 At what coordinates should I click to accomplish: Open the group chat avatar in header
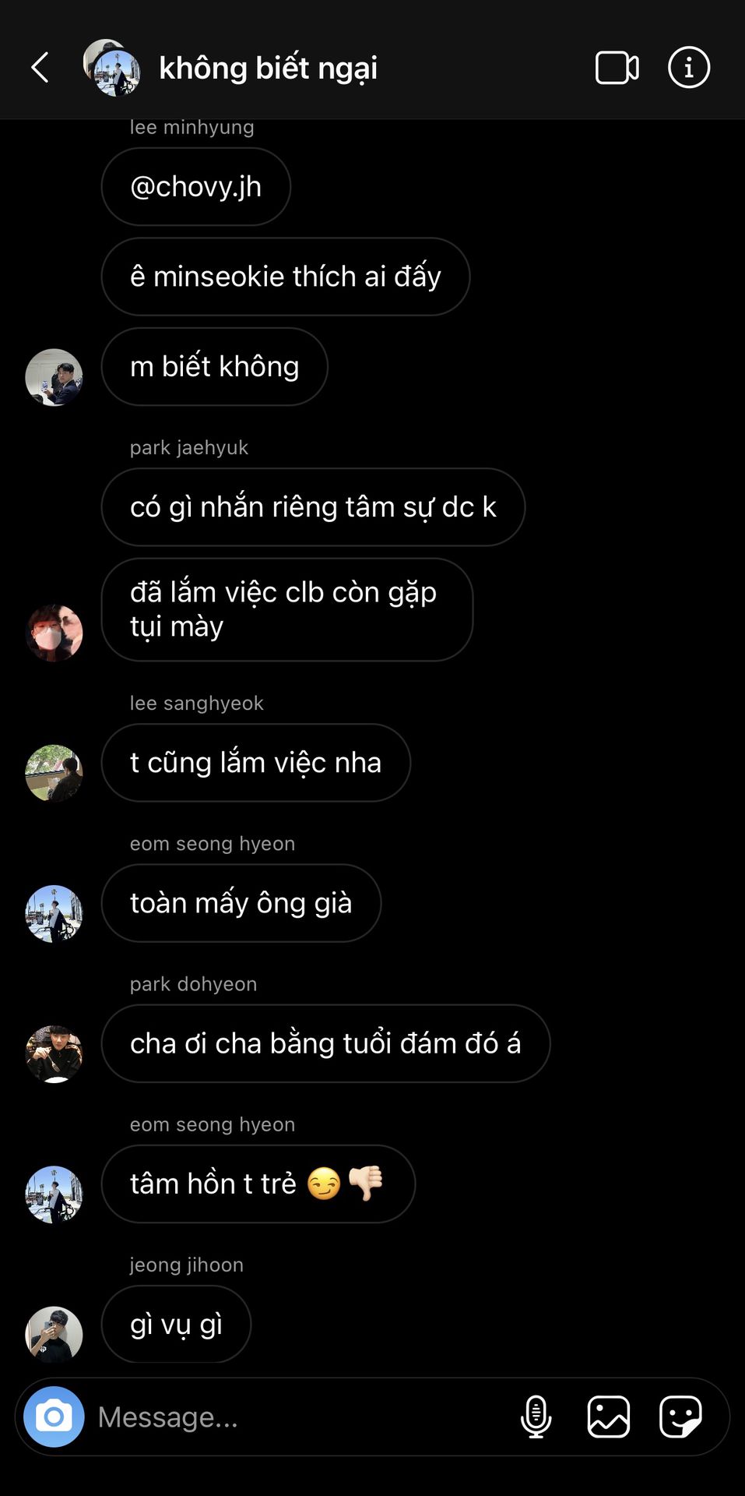coord(112,68)
